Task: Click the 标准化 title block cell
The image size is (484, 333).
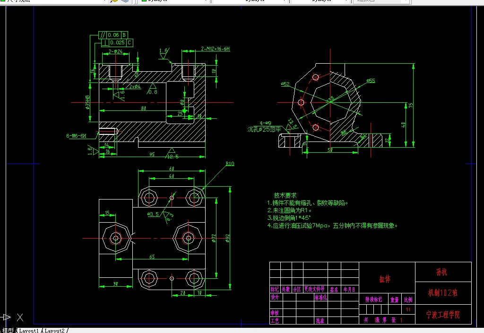Action: click(x=321, y=297)
